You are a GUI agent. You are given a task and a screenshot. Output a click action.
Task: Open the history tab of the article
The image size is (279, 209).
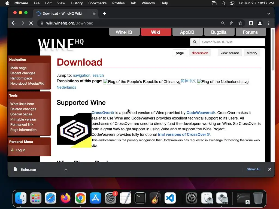252,53
